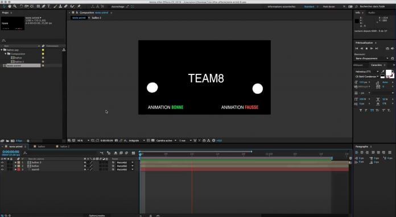Viewport: 396px width, 217px height.
Task: Jump to last frame in Prévisualisation
Action: 377,48
